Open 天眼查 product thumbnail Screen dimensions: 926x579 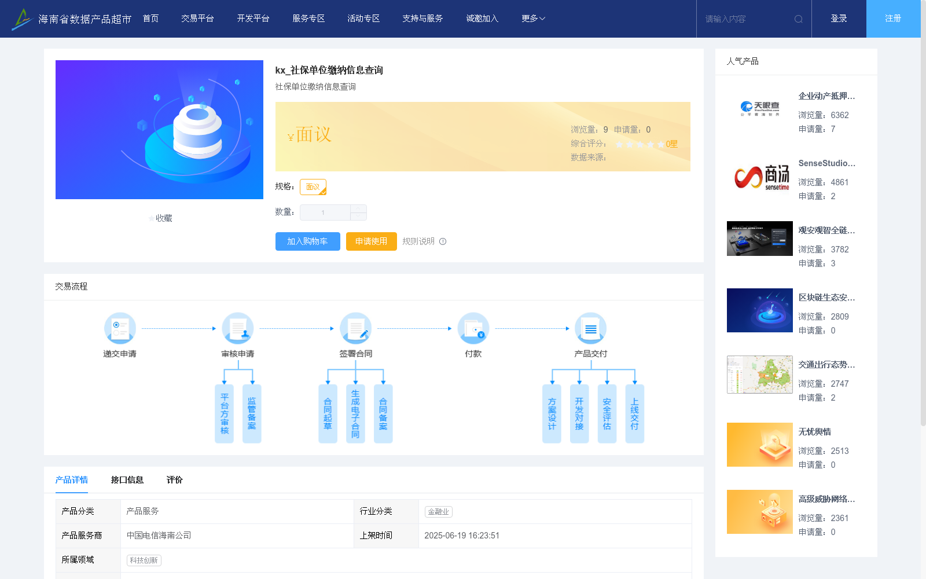[x=760, y=109]
